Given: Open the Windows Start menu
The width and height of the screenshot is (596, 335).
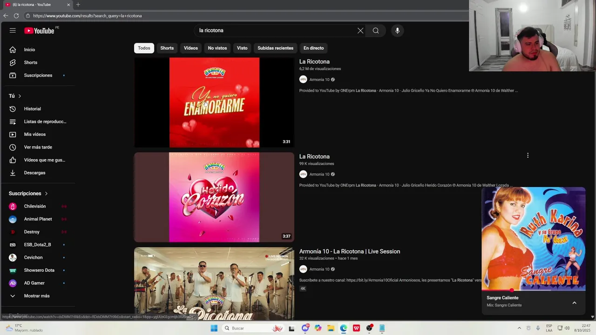Looking at the screenshot, I should (x=214, y=328).
